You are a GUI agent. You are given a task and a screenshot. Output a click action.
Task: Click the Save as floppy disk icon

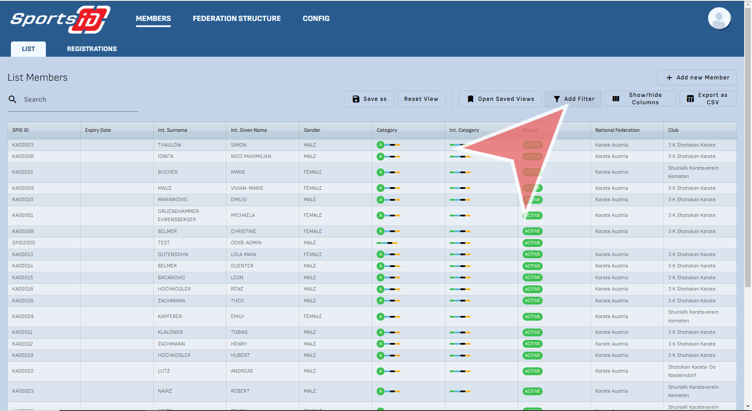pyautogui.click(x=356, y=99)
